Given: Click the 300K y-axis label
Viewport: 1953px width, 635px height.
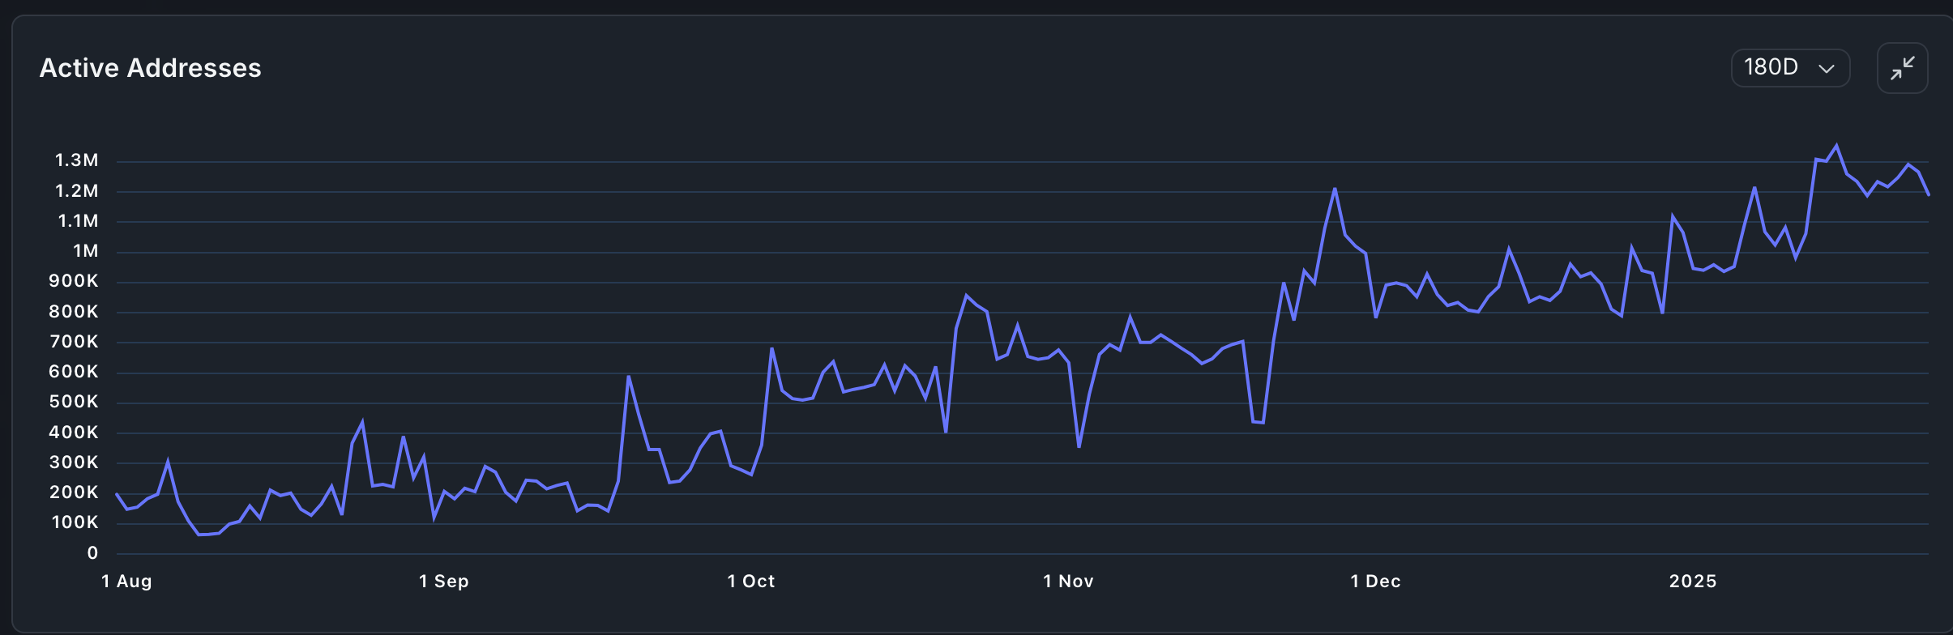Looking at the screenshot, I should tap(74, 462).
